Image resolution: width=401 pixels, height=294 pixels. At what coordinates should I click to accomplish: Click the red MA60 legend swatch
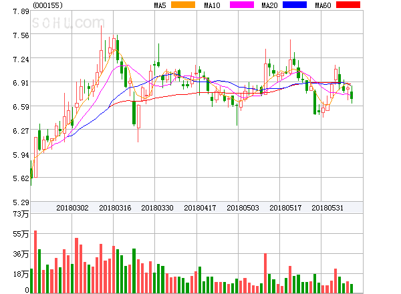348,5
